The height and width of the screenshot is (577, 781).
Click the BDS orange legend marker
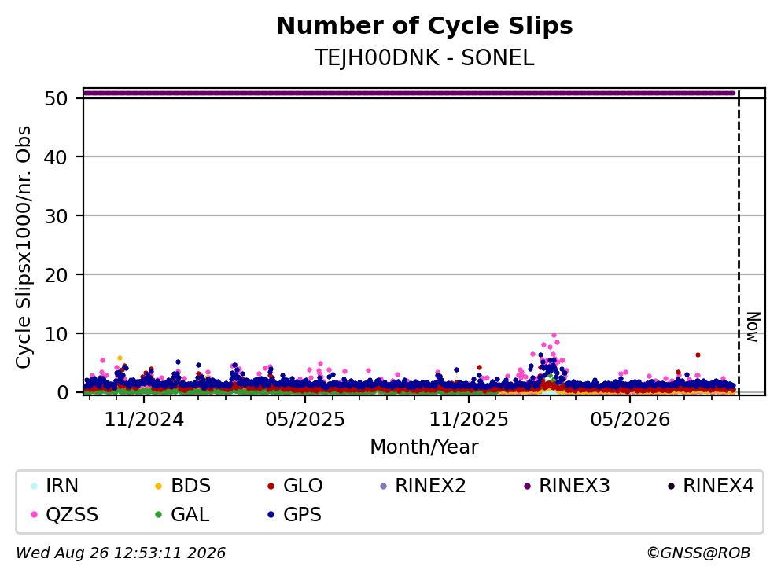pyautogui.click(x=159, y=486)
